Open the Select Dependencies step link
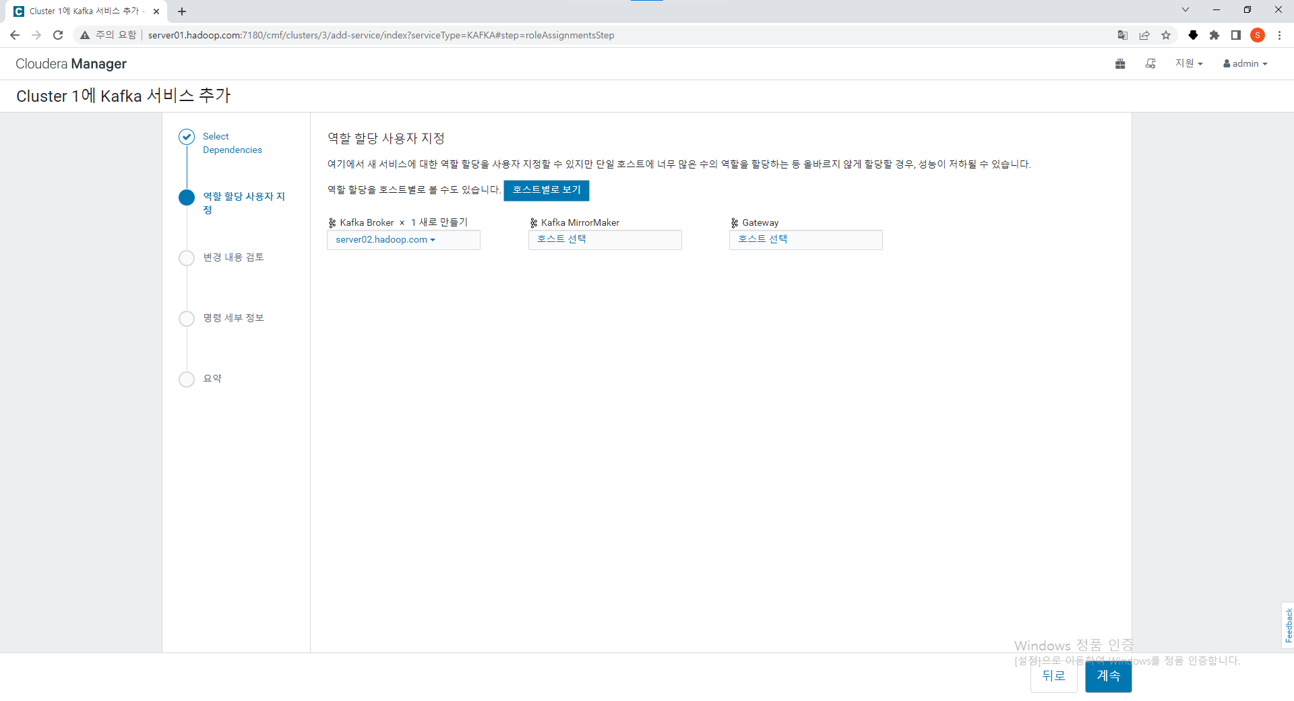The image size is (1294, 701). click(x=233, y=143)
